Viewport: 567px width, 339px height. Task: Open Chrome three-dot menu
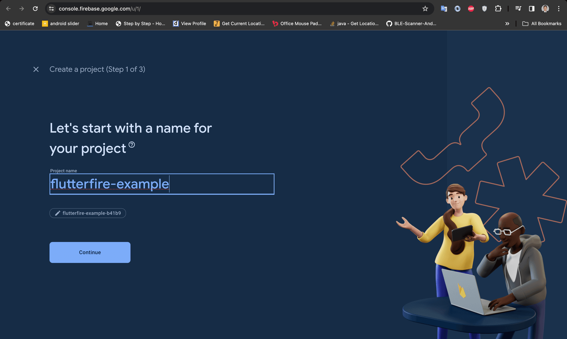point(559,9)
